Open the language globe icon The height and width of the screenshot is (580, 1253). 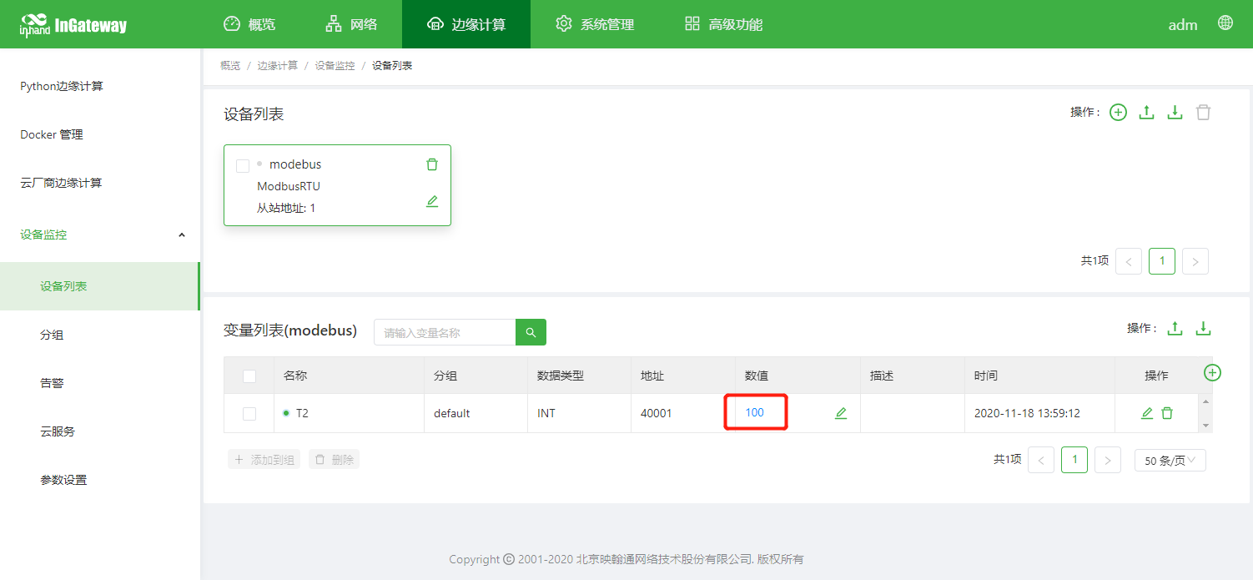1225,23
